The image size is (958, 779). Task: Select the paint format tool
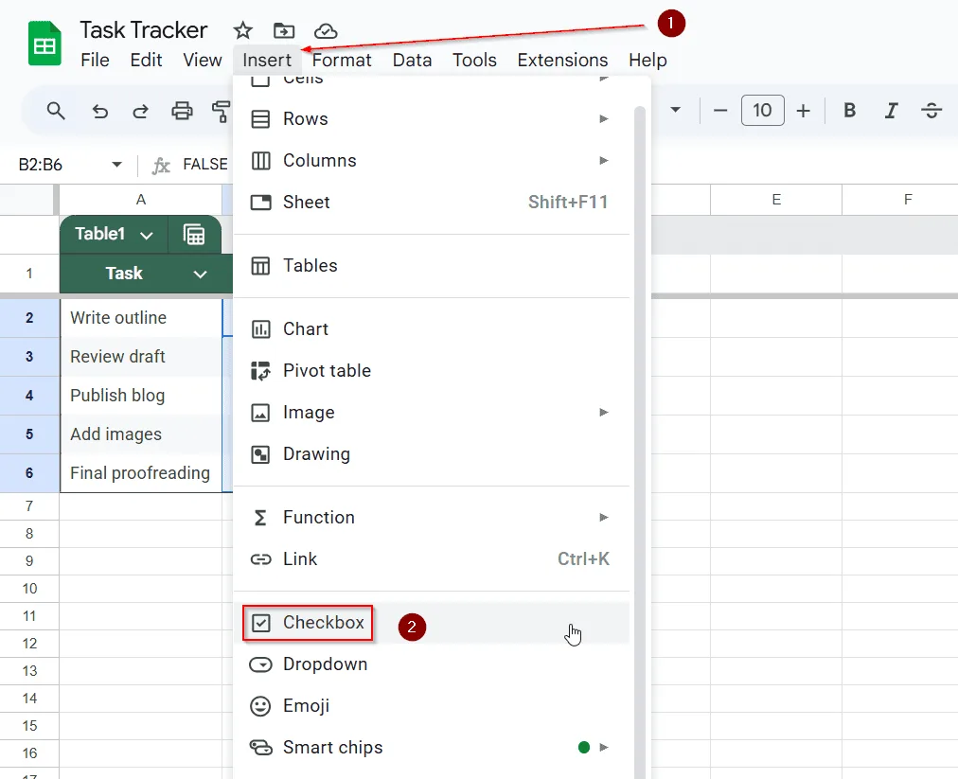pyautogui.click(x=222, y=111)
